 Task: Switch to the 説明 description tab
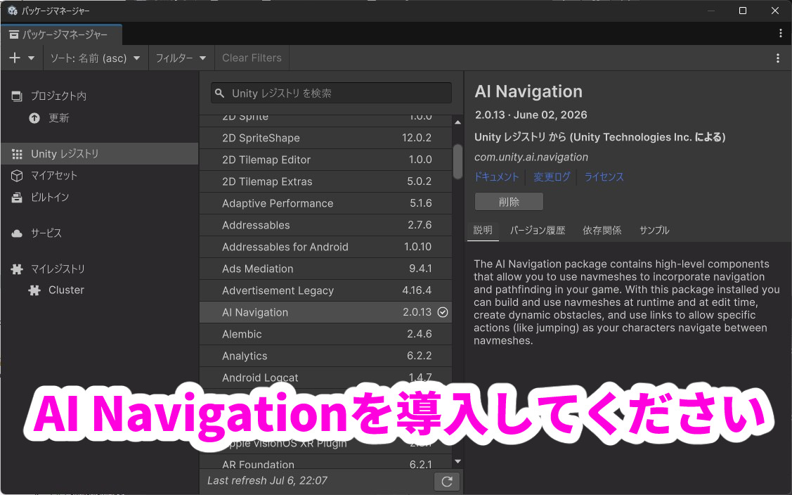click(x=483, y=231)
